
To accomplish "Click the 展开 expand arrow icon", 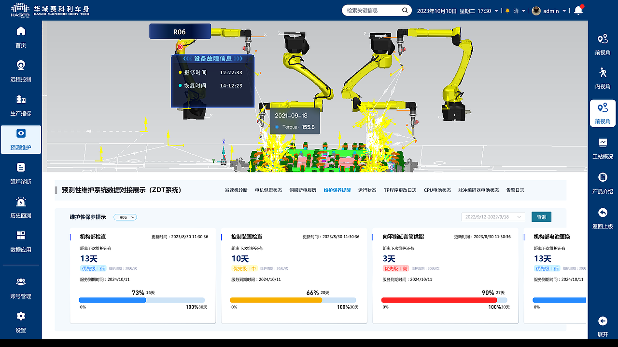I will coord(603,321).
